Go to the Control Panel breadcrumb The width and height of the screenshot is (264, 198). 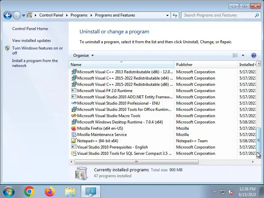(x=51, y=15)
